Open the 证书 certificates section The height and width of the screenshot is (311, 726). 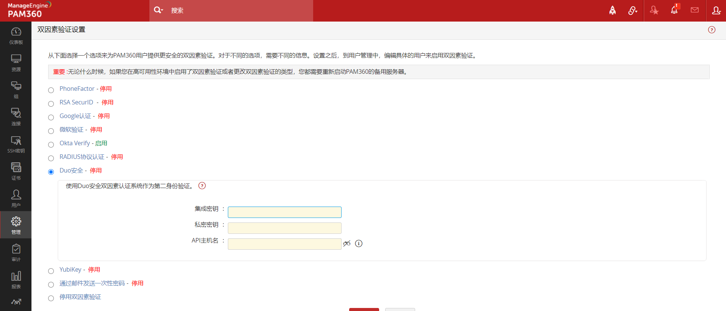coord(16,171)
